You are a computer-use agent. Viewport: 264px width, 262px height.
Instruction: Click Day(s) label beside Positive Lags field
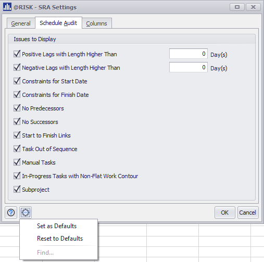click(x=219, y=55)
